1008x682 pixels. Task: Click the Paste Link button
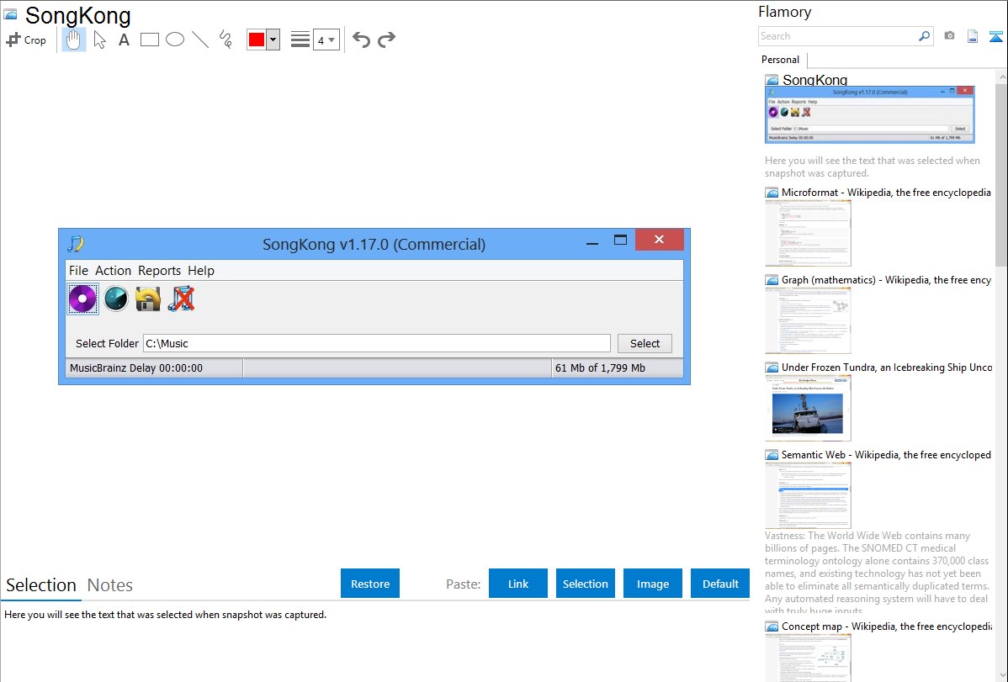tap(518, 584)
